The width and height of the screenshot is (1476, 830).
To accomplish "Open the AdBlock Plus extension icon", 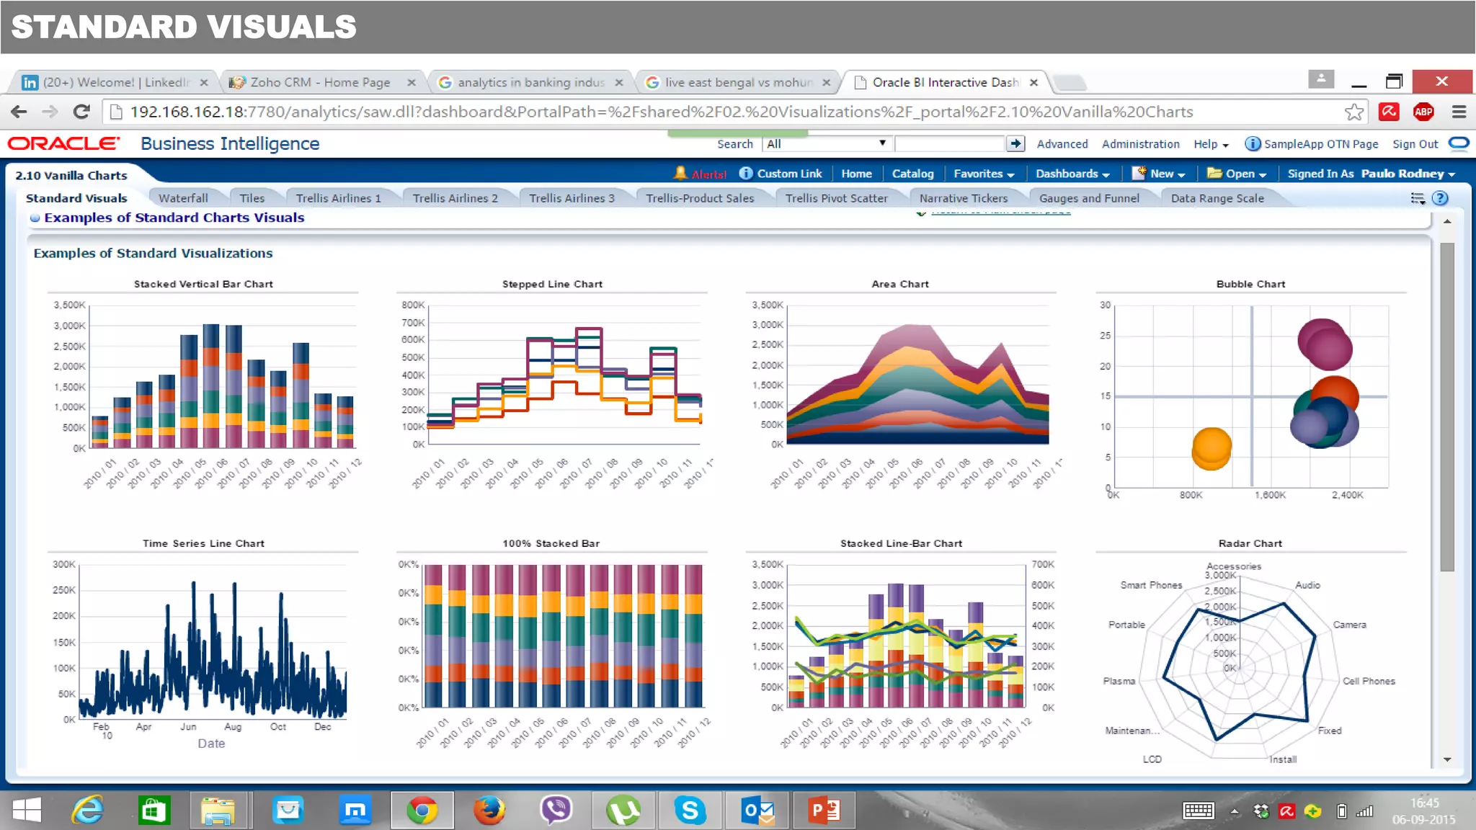I will point(1423,112).
